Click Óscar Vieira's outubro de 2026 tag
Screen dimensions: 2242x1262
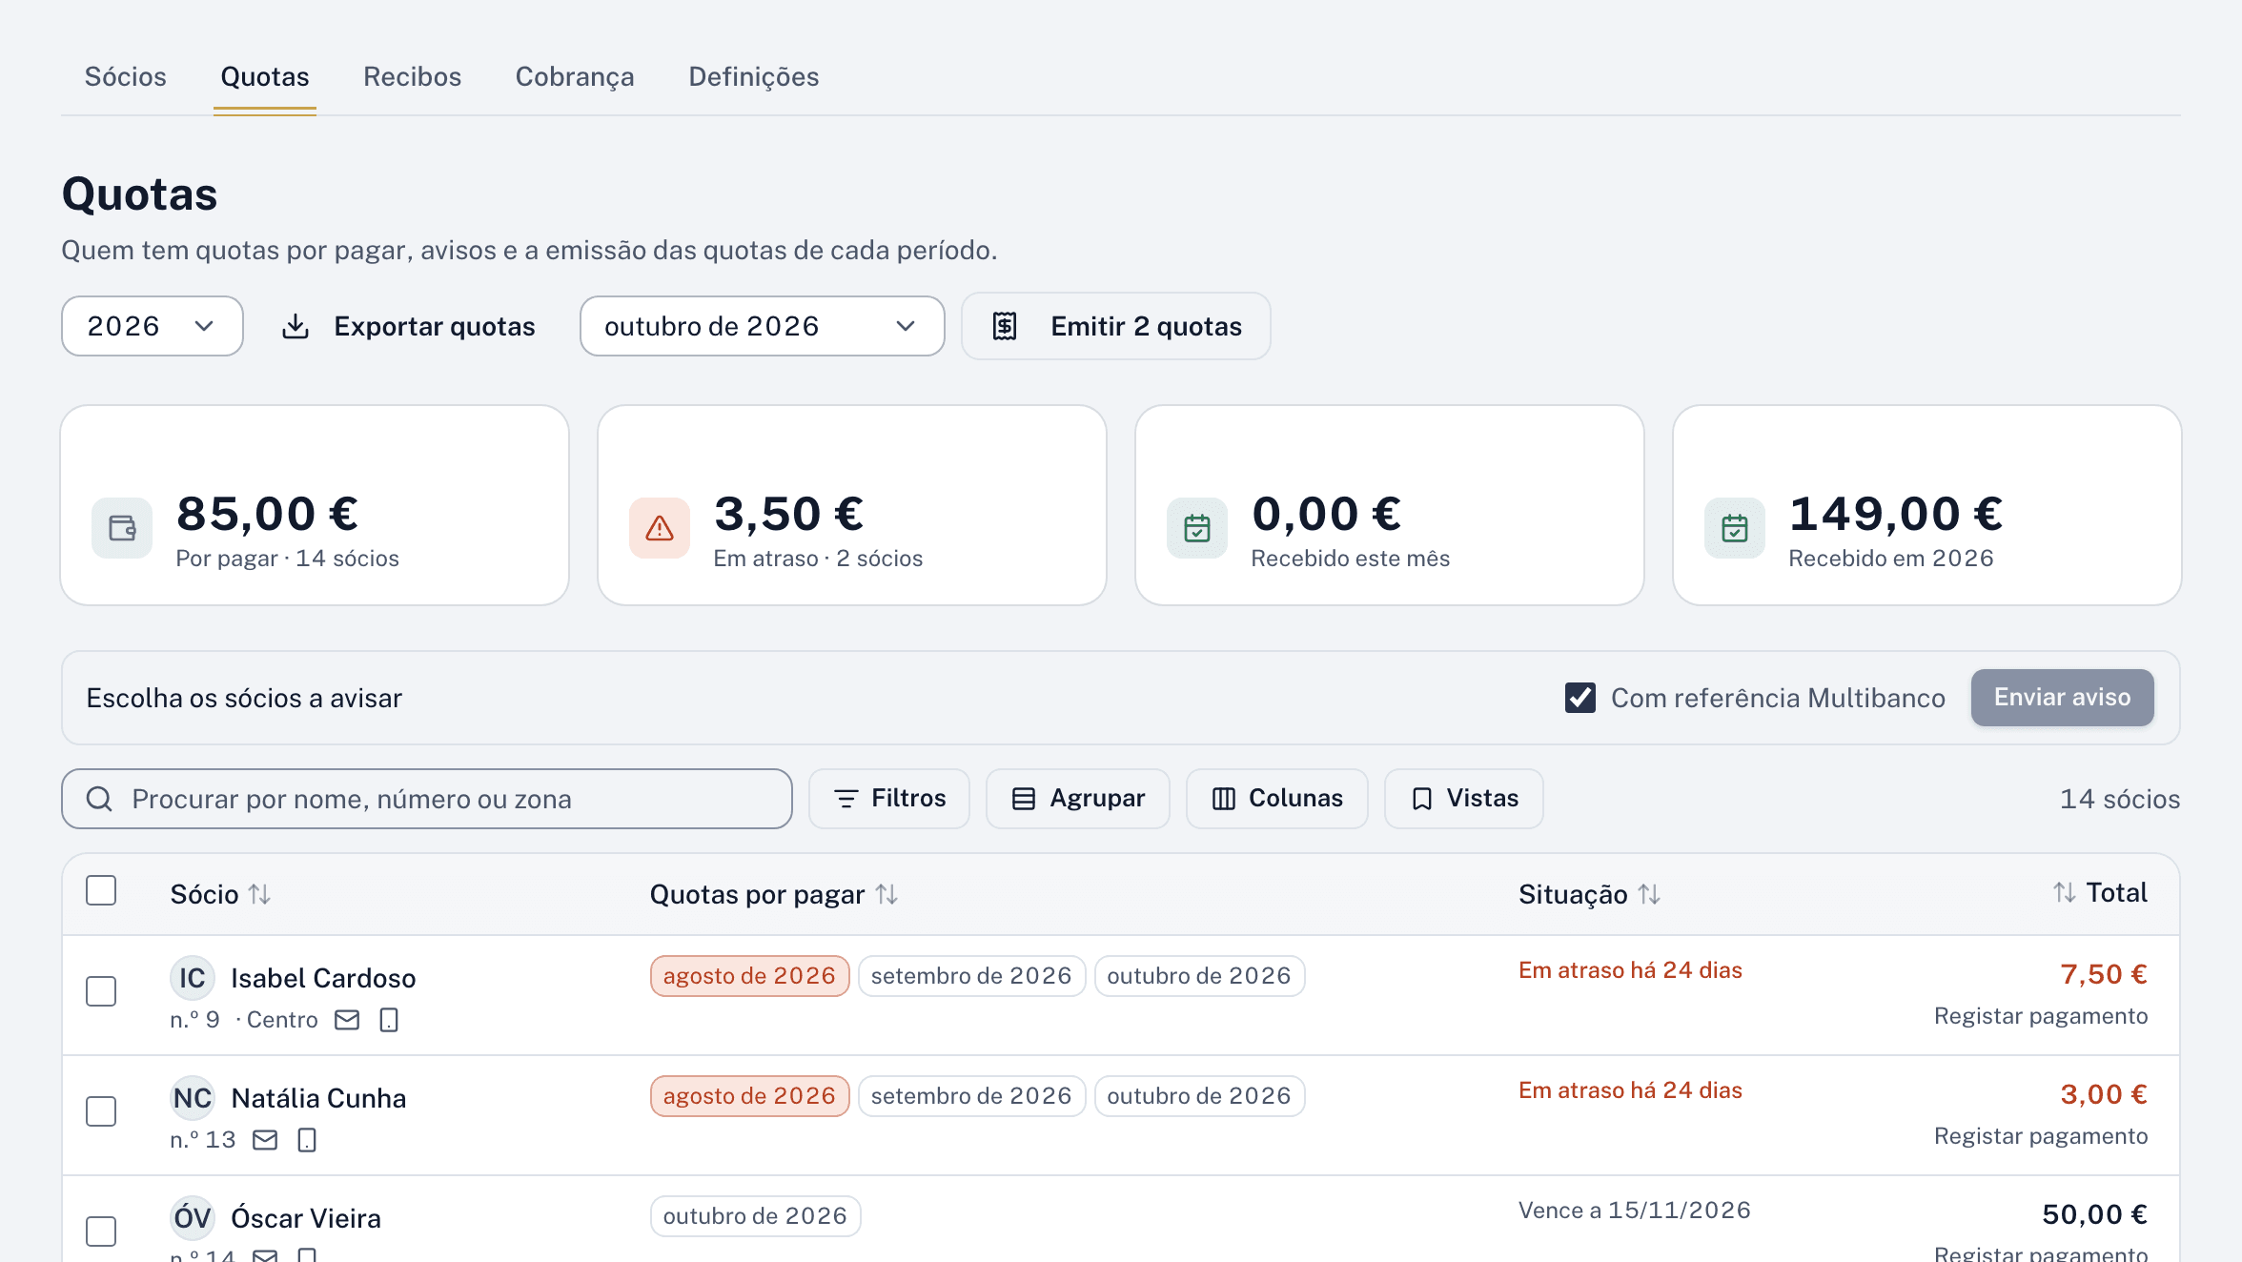(x=756, y=1216)
